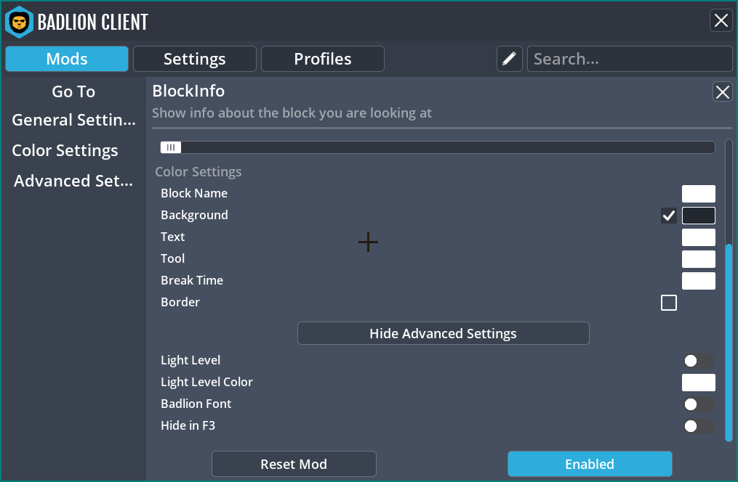The width and height of the screenshot is (738, 482).
Task: Click the BlockInfo title text
Action: coord(188,91)
